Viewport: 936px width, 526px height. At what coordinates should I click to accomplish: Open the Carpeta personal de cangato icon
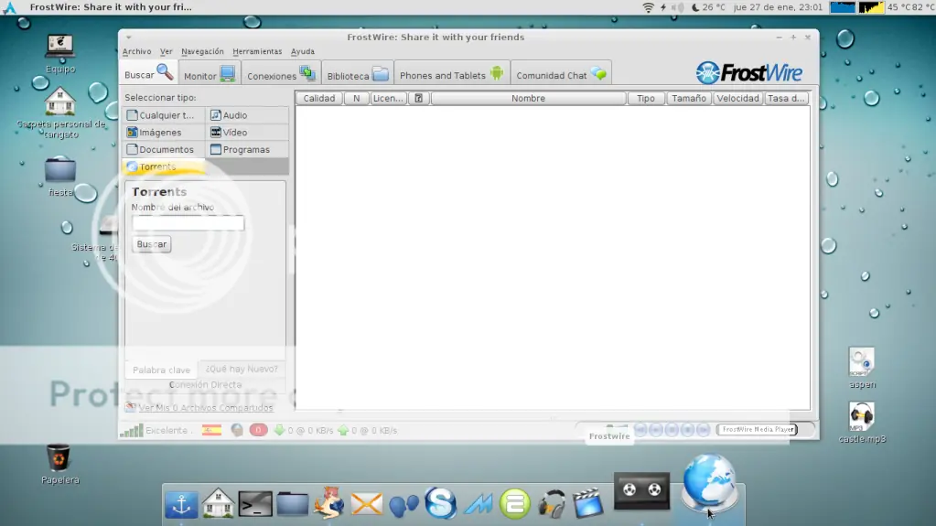[x=59, y=102]
